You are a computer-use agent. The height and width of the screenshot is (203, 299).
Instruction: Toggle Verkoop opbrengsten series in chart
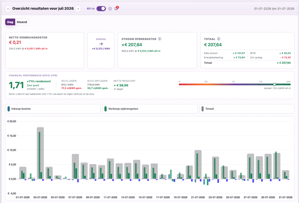point(150,109)
